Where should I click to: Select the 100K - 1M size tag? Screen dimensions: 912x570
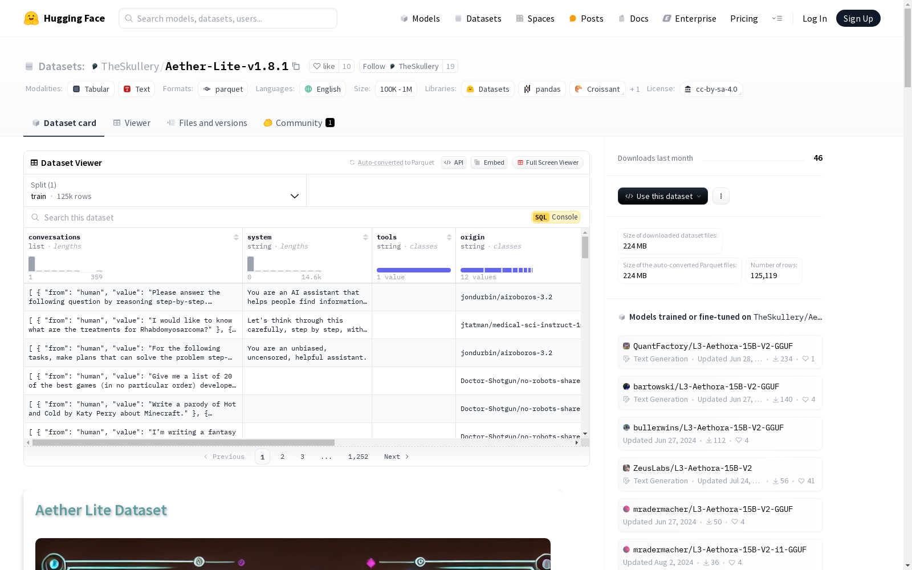coord(396,89)
